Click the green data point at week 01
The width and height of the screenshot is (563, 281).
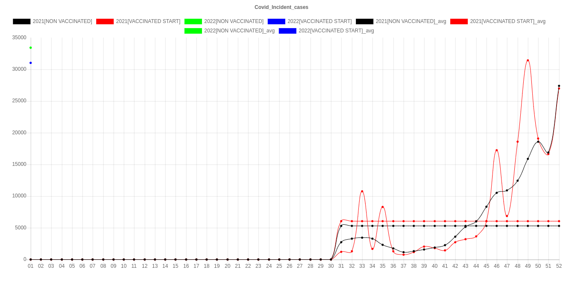(31, 48)
